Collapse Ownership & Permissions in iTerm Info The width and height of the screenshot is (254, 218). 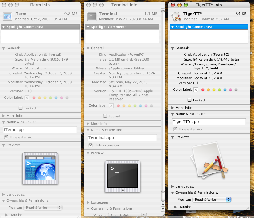click(x=3, y=201)
